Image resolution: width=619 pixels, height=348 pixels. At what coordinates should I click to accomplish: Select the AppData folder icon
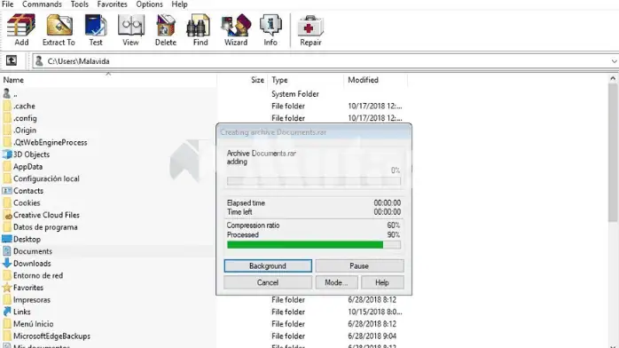pos(7,167)
